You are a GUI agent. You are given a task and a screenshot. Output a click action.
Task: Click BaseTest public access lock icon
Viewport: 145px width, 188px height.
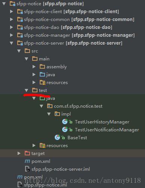(63, 138)
